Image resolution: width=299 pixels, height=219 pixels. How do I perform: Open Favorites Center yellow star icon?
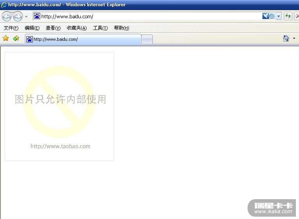pyautogui.click(x=6, y=38)
